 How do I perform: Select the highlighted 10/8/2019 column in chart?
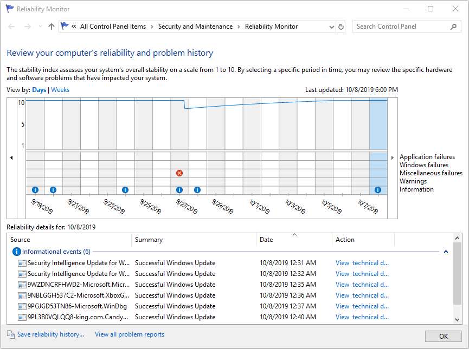point(378,124)
